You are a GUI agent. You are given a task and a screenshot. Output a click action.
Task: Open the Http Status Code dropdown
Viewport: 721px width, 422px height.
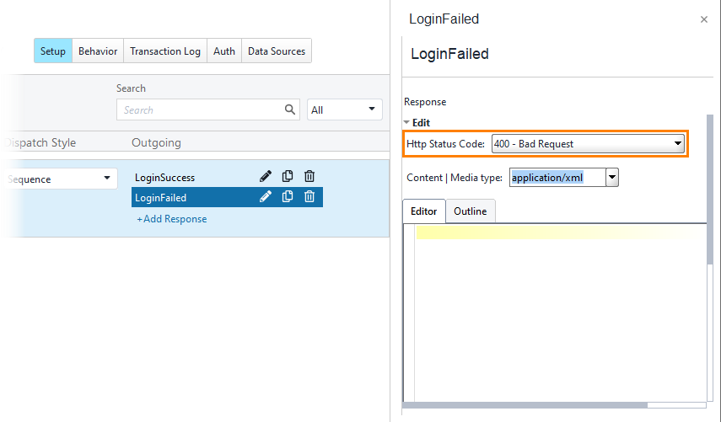coord(588,144)
